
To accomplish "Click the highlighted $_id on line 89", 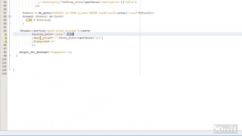I will click(29, 20).
